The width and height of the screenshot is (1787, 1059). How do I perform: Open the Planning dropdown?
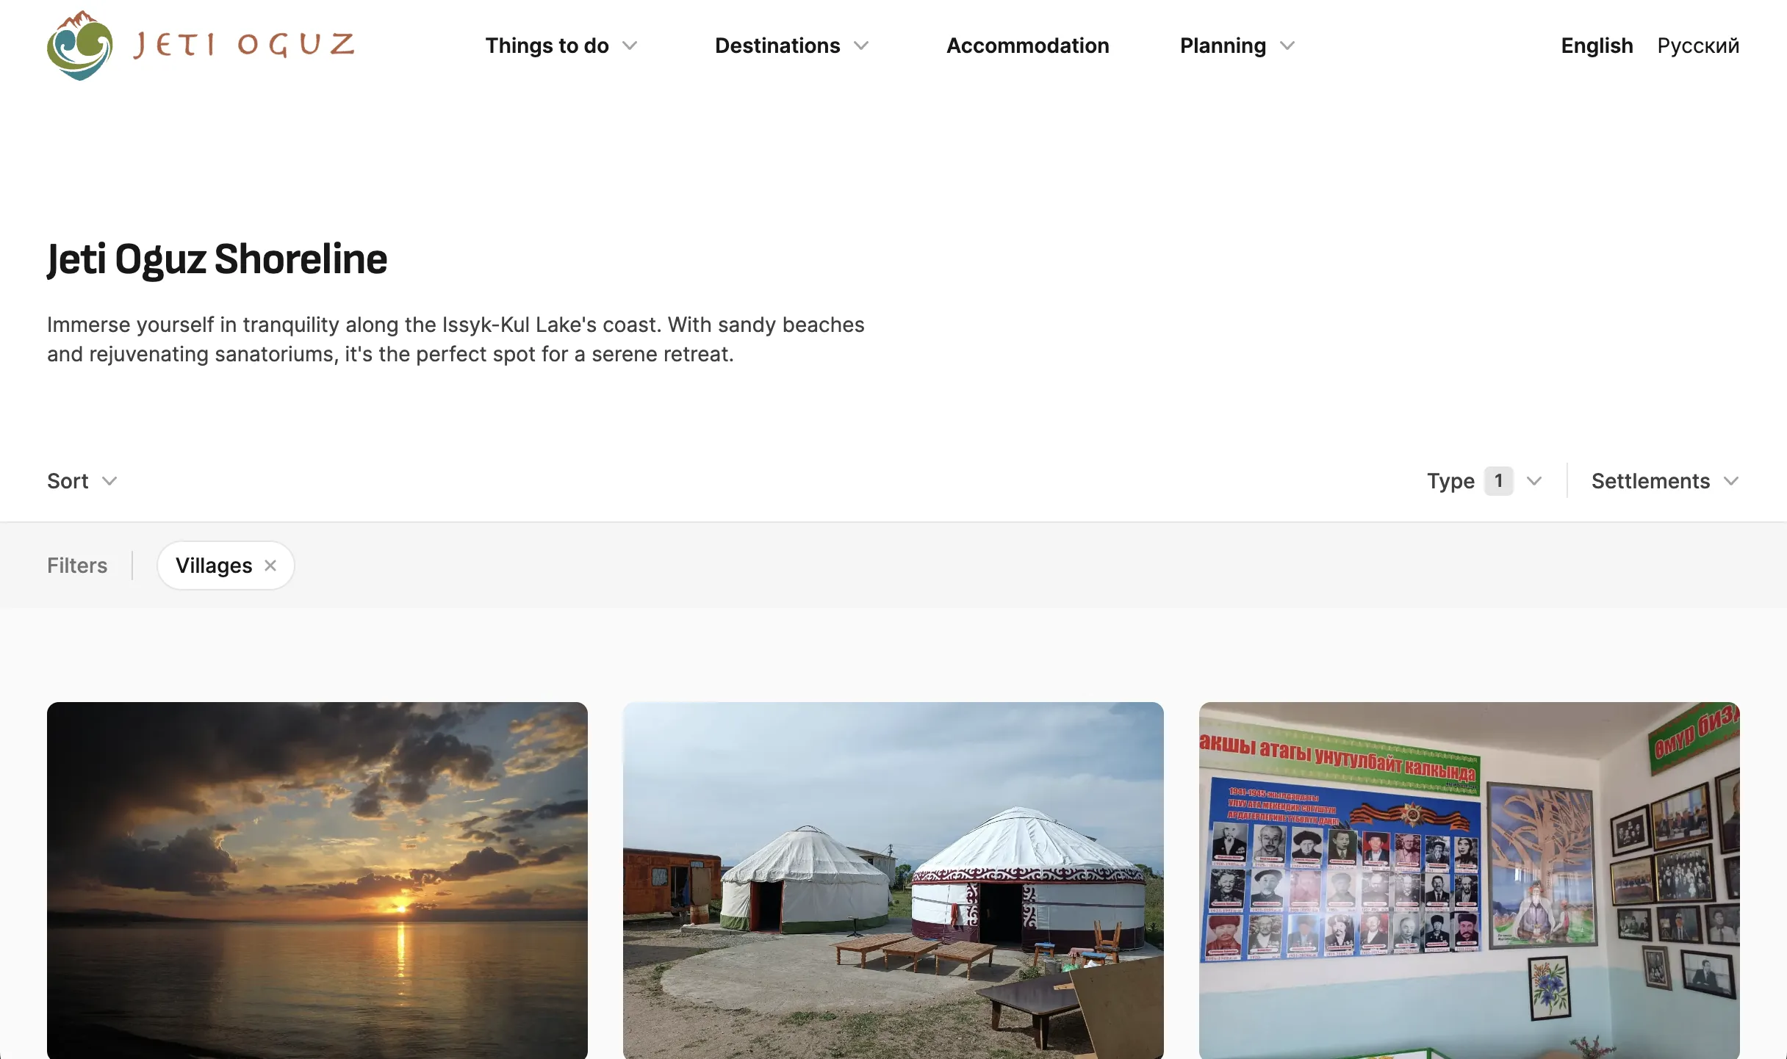point(1237,46)
